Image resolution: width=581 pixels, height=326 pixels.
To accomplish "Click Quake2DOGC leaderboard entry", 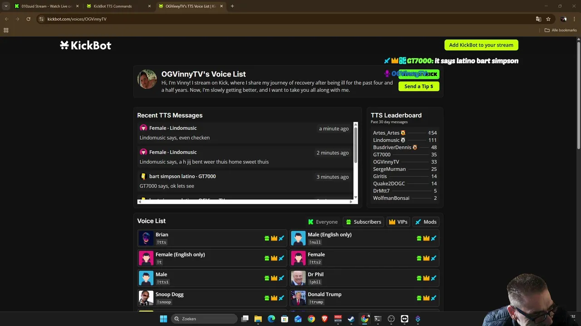I will click(x=389, y=183).
